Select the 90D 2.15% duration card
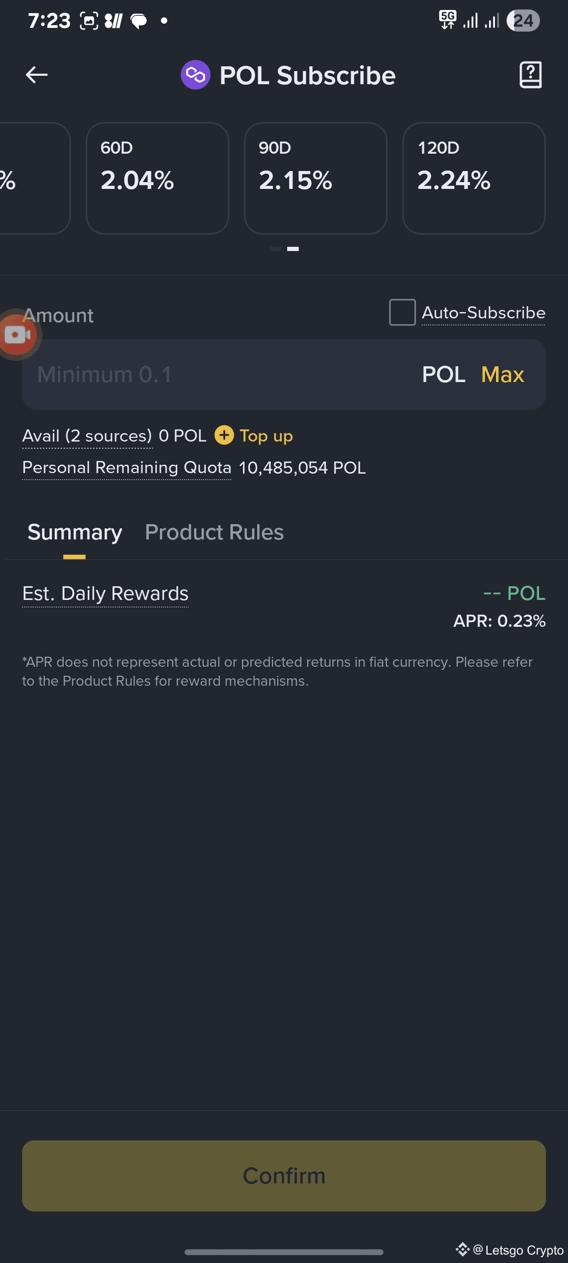This screenshot has width=568, height=1263. [316, 178]
